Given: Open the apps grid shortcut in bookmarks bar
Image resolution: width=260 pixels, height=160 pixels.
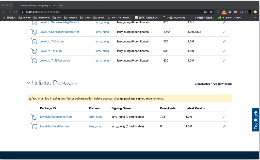Looking at the screenshot, I should [x=4, y=18].
